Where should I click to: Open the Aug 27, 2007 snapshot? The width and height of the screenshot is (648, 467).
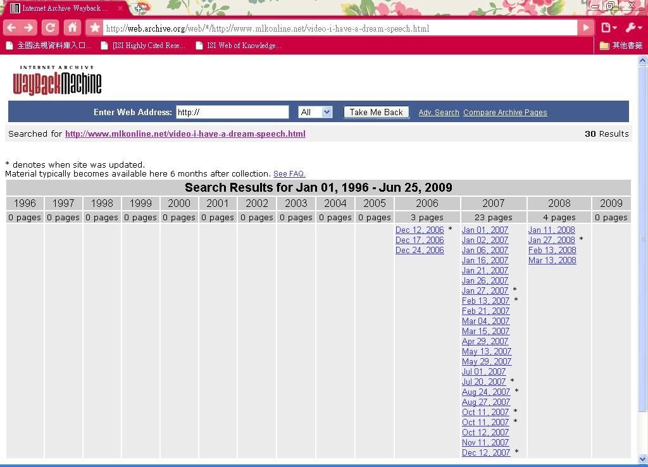pos(486,402)
